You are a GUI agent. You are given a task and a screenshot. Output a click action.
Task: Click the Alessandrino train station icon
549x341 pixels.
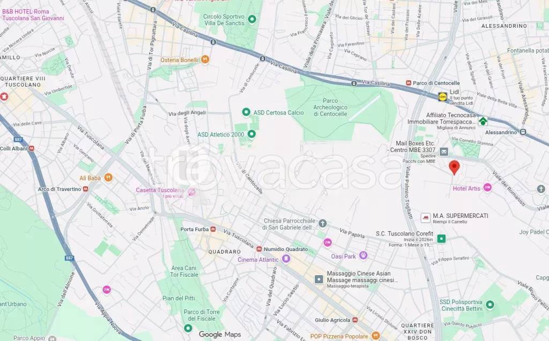(523, 132)
